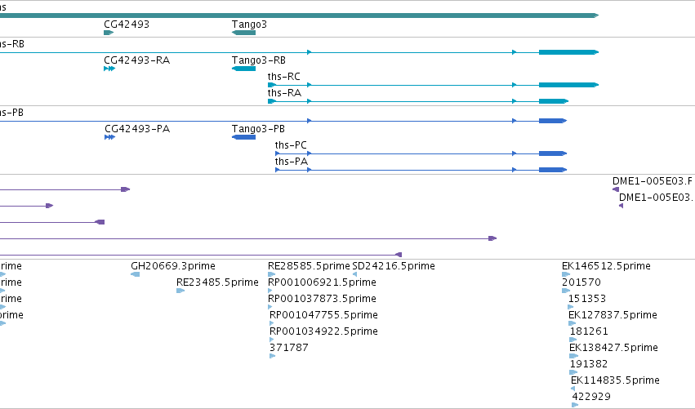This screenshot has width=695, height=409.
Task: Select the CG42493 gene arrow glyph
Action: [x=109, y=33]
